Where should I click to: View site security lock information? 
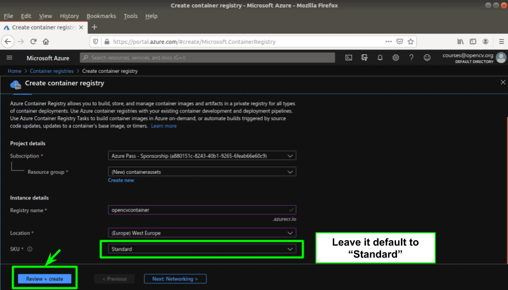[x=107, y=41]
